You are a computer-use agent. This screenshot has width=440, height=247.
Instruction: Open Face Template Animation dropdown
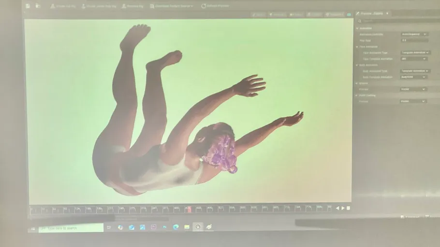coord(413,59)
